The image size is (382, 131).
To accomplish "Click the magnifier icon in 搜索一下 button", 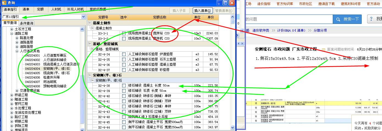I will click(x=338, y=19).
